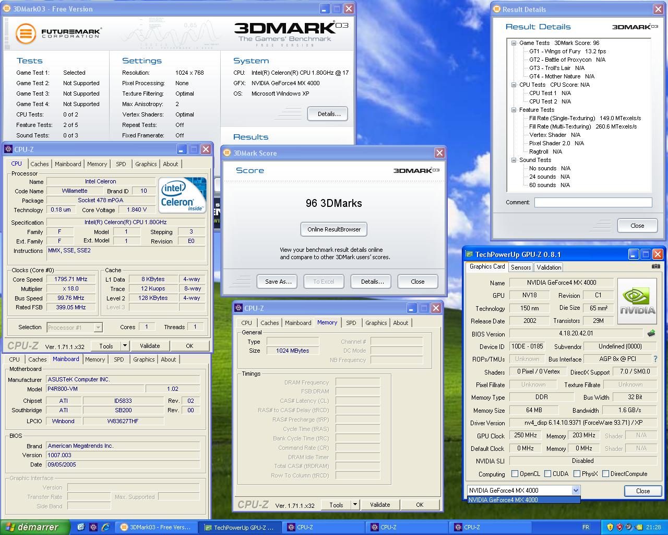Open the GPU selector dropdown in GPU-Z
This screenshot has width=668, height=535.
click(x=576, y=490)
